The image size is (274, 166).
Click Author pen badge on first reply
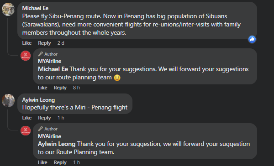pos(40,54)
